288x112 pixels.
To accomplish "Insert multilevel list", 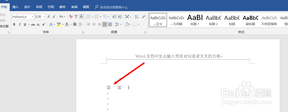I will 105,17.
